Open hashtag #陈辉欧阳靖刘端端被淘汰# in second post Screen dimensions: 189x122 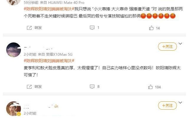click(x=49, y=61)
